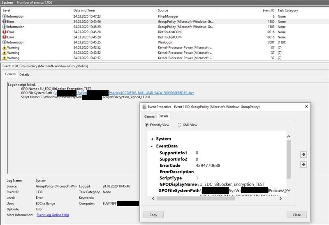Click the SupportInfo2 field label
The image size is (329, 225).
pos(173,159)
